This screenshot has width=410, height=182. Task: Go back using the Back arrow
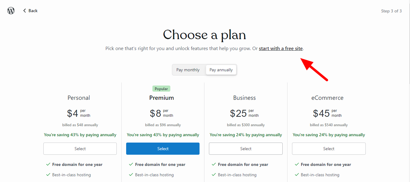tap(30, 11)
